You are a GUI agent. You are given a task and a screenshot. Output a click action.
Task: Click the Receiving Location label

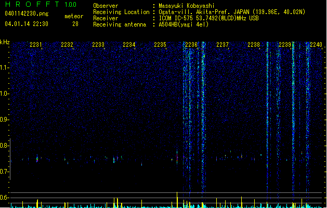click(x=121, y=12)
